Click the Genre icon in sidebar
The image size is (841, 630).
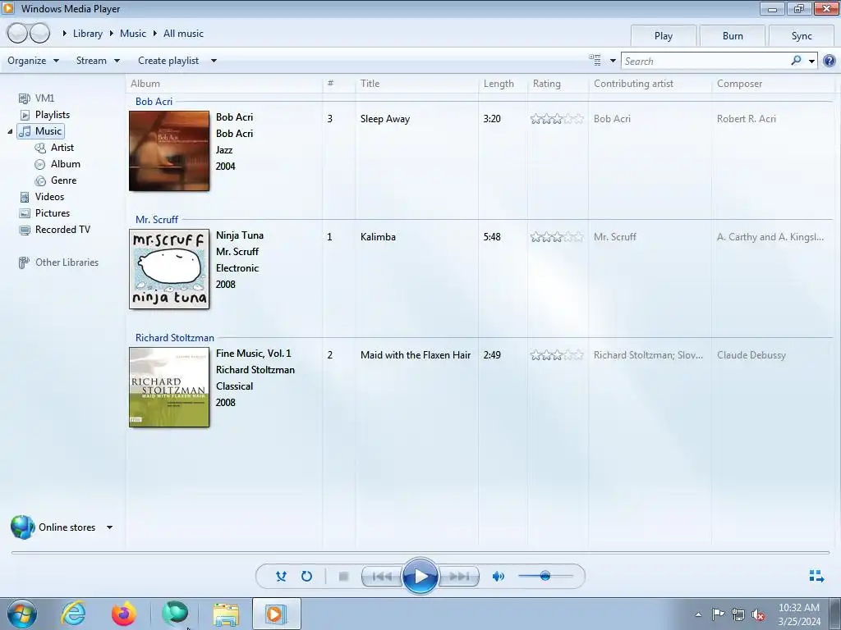click(40, 180)
